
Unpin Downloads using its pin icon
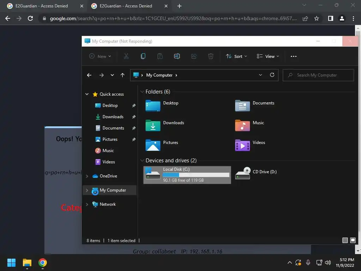coord(134,116)
